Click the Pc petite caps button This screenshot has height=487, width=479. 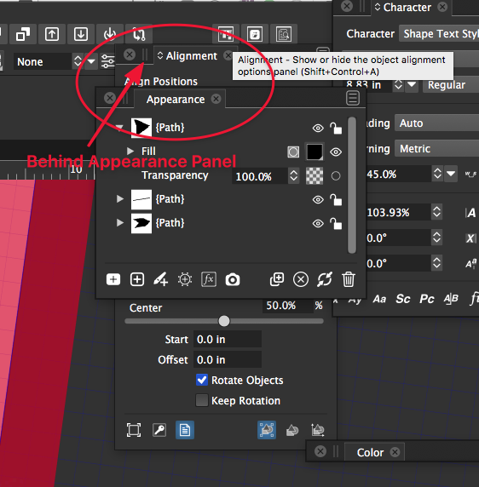(x=426, y=299)
